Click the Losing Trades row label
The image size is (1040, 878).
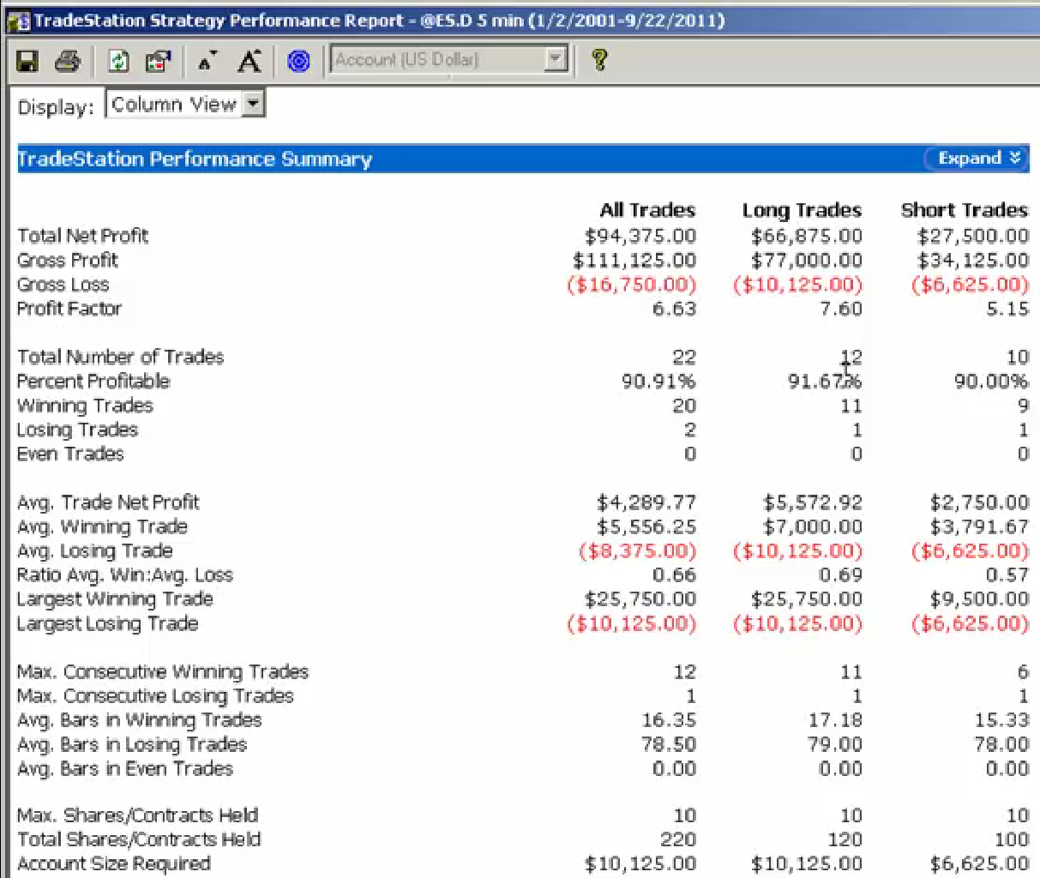[x=77, y=430]
